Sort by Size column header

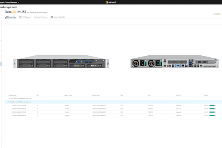pyautogui.click(x=149, y=95)
